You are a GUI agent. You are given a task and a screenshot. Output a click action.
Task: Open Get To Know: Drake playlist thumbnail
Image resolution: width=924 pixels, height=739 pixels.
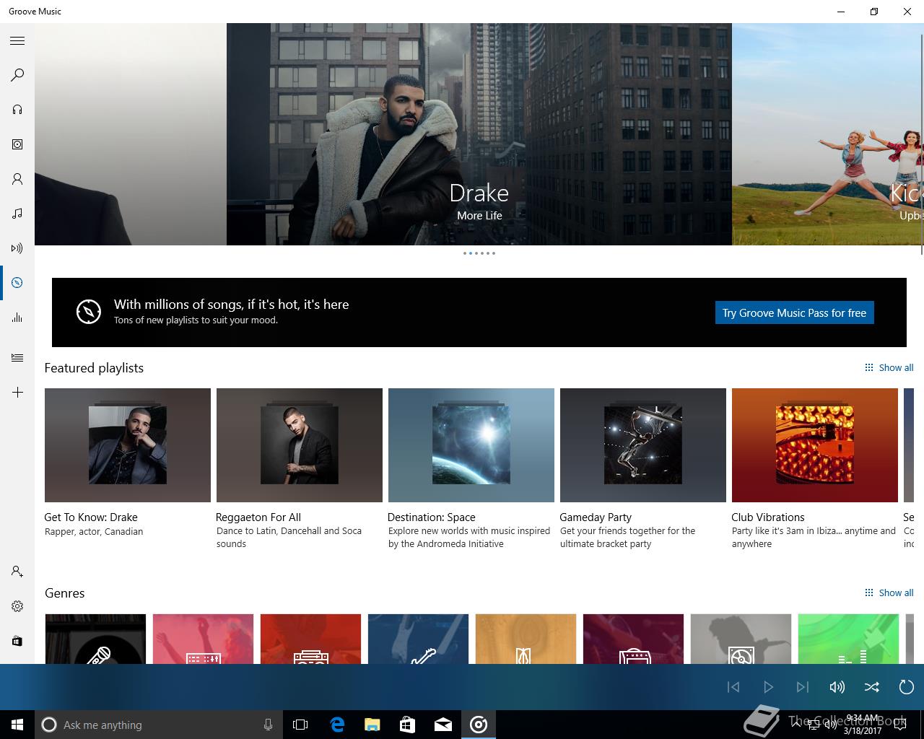(x=128, y=445)
